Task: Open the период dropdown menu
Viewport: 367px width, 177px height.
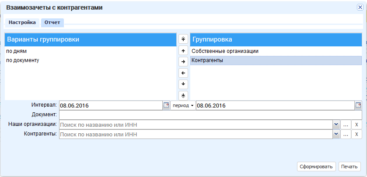Action: (x=183, y=105)
